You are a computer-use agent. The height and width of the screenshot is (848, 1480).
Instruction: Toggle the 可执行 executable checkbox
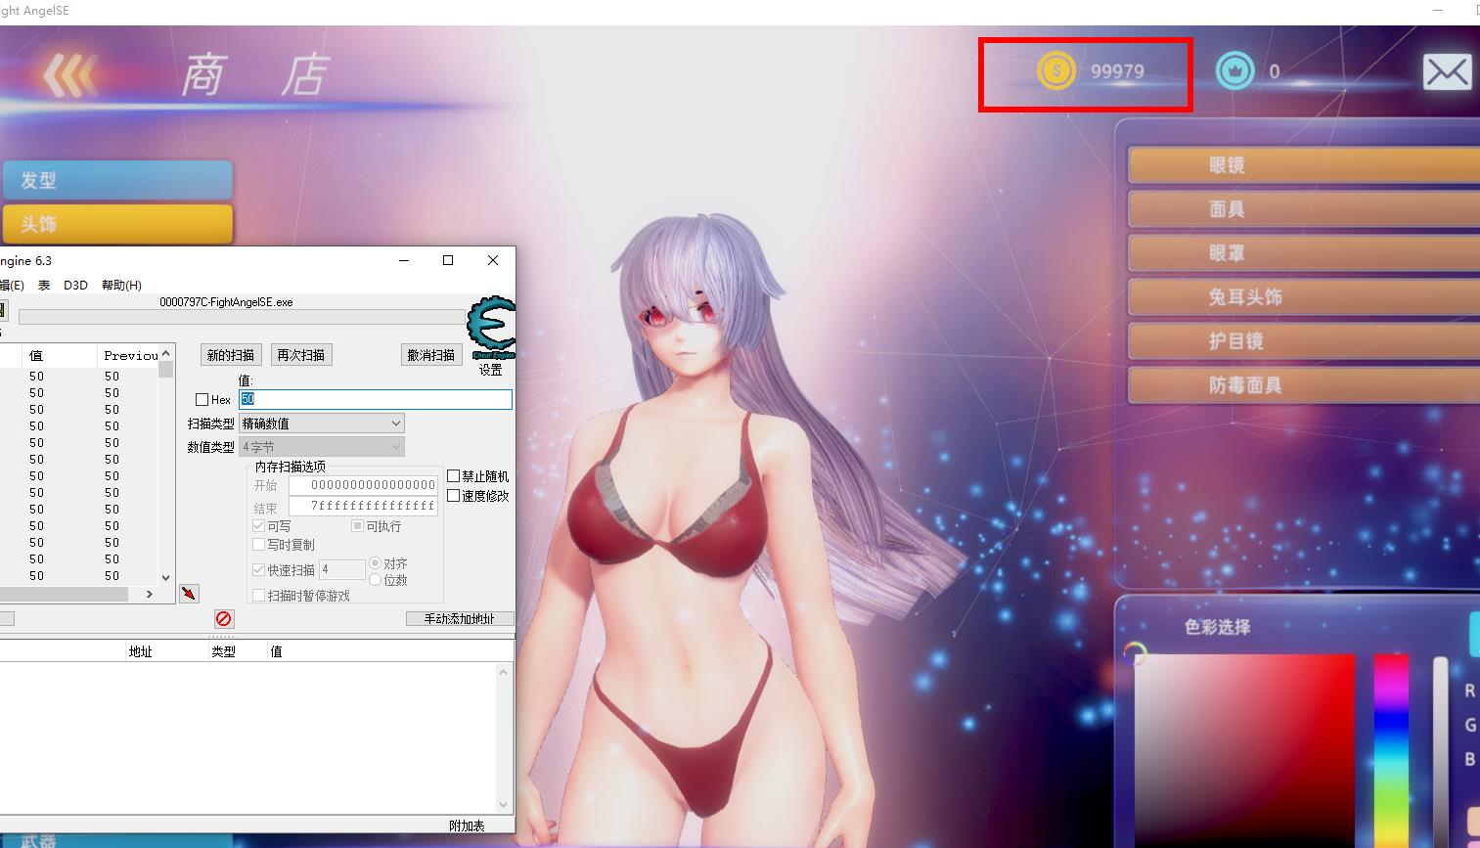pyautogui.click(x=358, y=526)
